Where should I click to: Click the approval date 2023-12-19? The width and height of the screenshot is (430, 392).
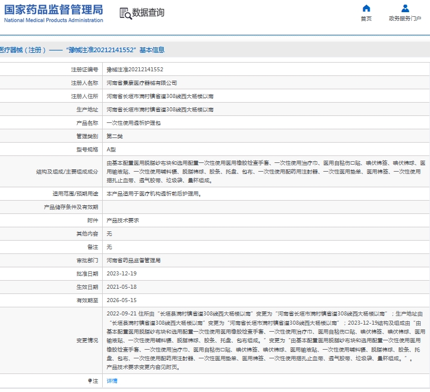tap(121, 274)
